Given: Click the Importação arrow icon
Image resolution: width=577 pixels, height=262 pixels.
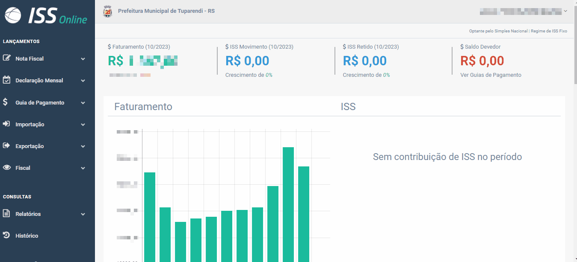Looking at the screenshot, I should [x=6, y=124].
